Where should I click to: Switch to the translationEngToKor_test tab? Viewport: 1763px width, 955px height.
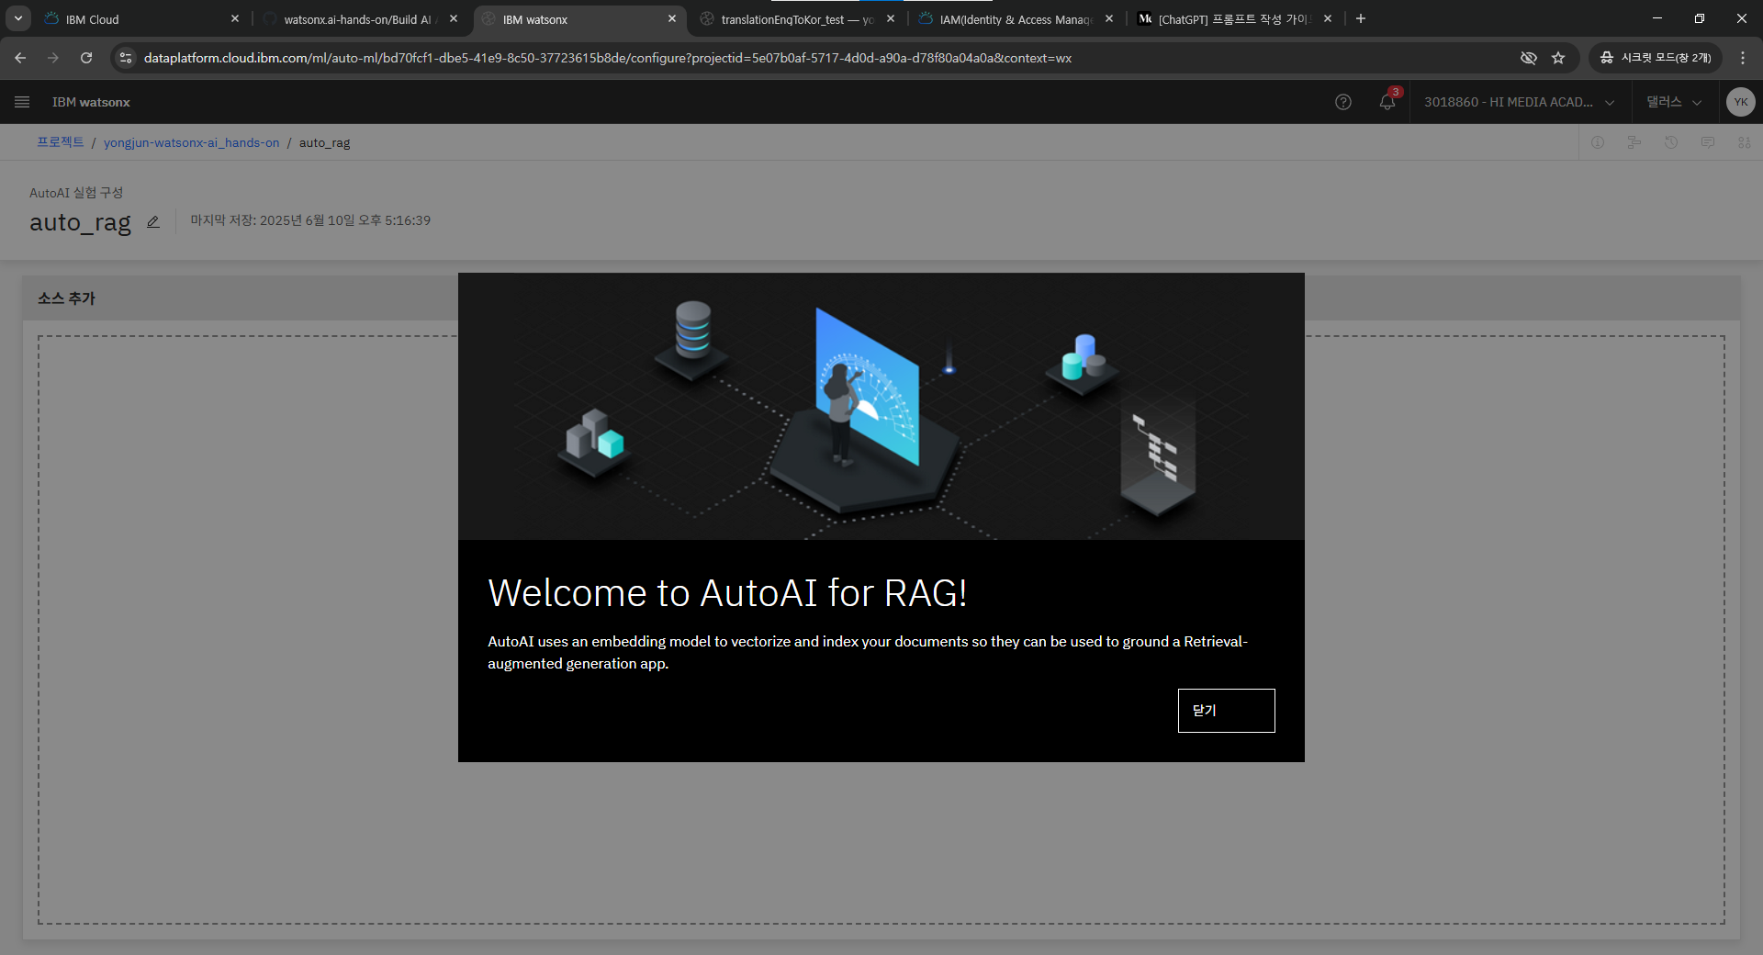point(798,19)
